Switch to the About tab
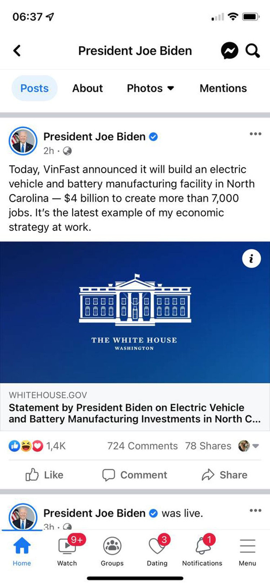 pyautogui.click(x=87, y=88)
